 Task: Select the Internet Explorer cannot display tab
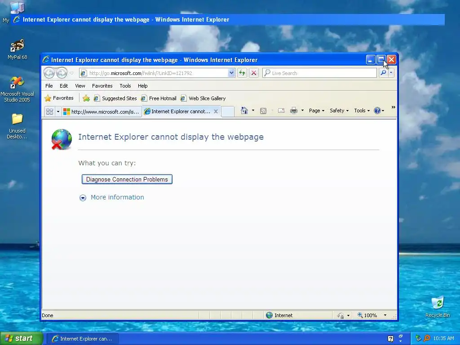(x=177, y=111)
